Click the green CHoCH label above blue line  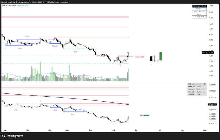point(27,36)
